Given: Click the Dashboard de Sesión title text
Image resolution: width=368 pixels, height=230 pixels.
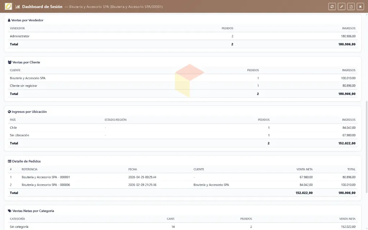Looking at the screenshot, I should coord(42,6).
